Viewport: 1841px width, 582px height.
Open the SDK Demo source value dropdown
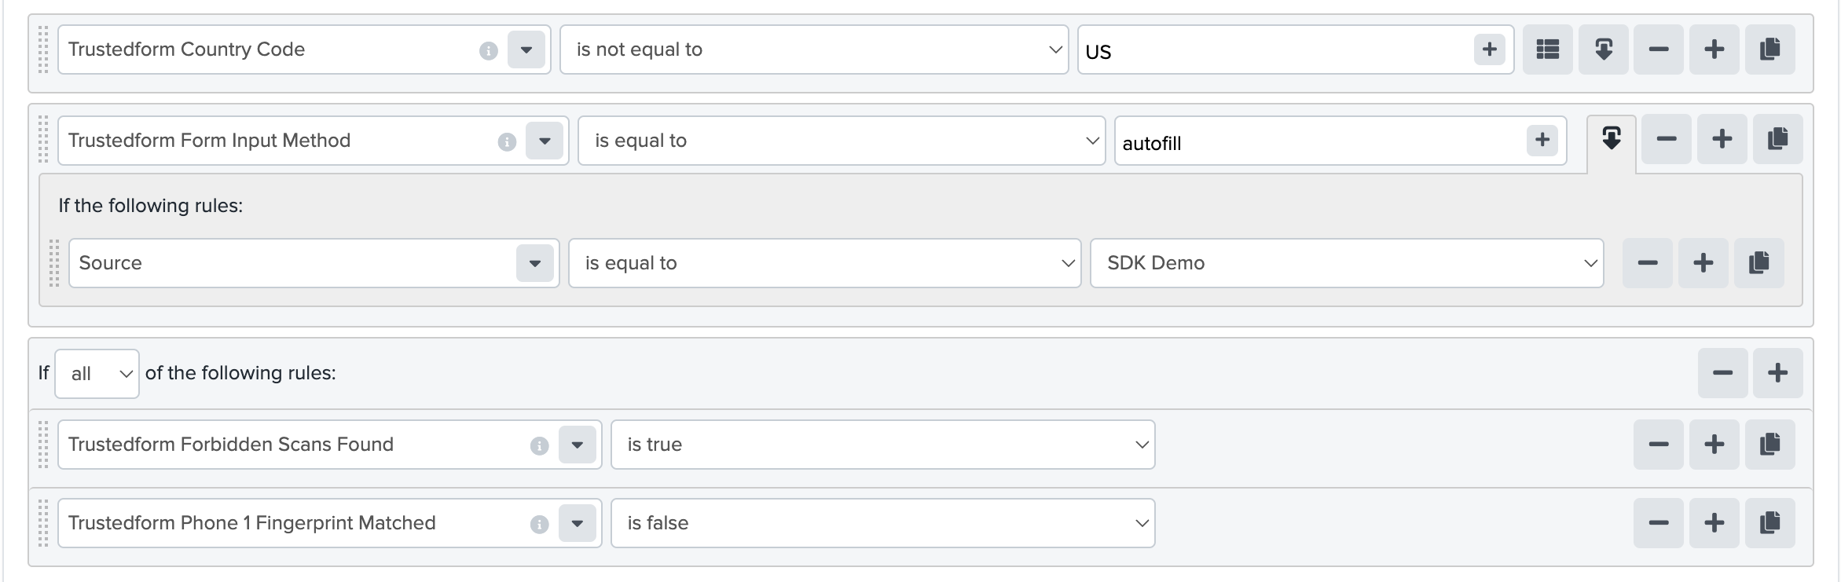pos(1347,263)
